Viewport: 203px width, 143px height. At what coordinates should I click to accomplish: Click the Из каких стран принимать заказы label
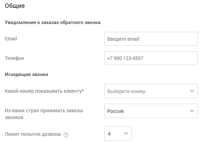(44, 114)
